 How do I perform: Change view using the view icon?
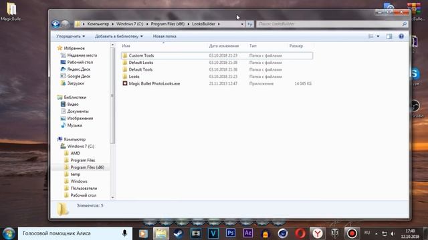click(370, 36)
